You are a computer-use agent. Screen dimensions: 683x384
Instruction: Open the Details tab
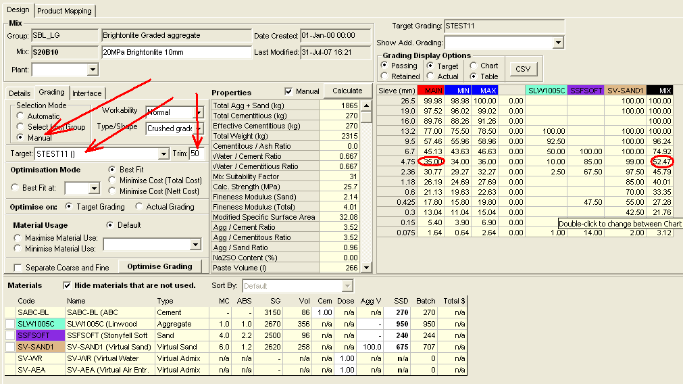(20, 93)
